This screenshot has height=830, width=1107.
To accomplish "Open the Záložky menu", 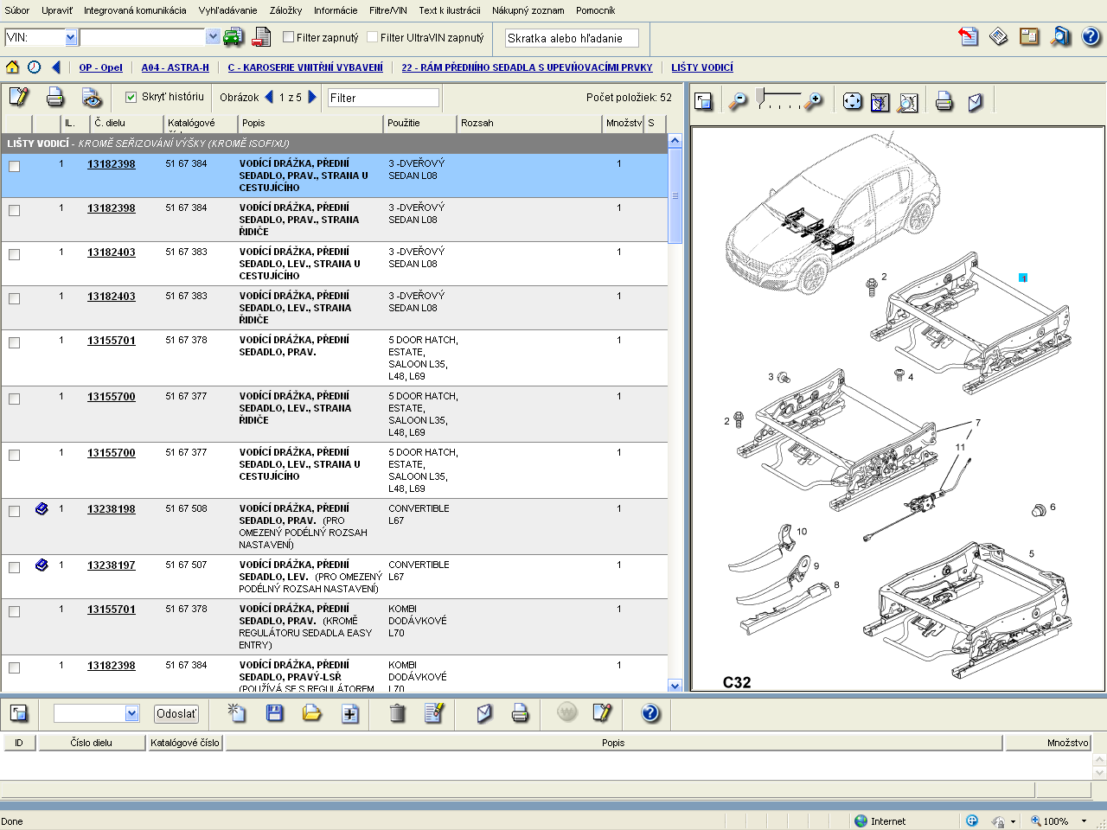I will [285, 10].
